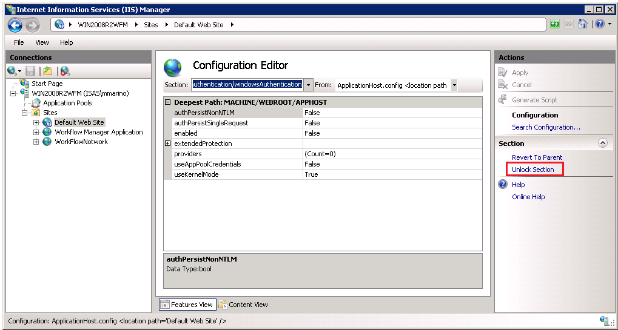The image size is (618, 330).
Task: Open the Help menu
Action: coord(67,42)
